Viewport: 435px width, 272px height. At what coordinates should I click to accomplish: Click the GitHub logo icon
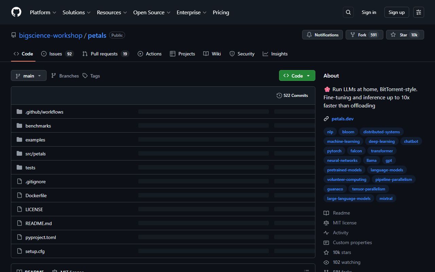pyautogui.click(x=16, y=12)
